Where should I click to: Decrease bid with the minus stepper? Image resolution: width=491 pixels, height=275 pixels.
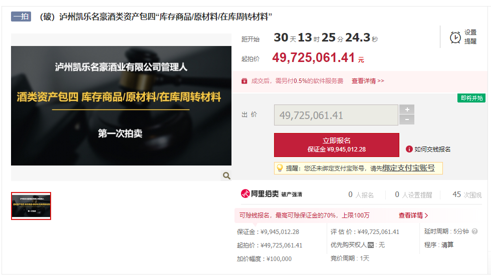(406, 119)
